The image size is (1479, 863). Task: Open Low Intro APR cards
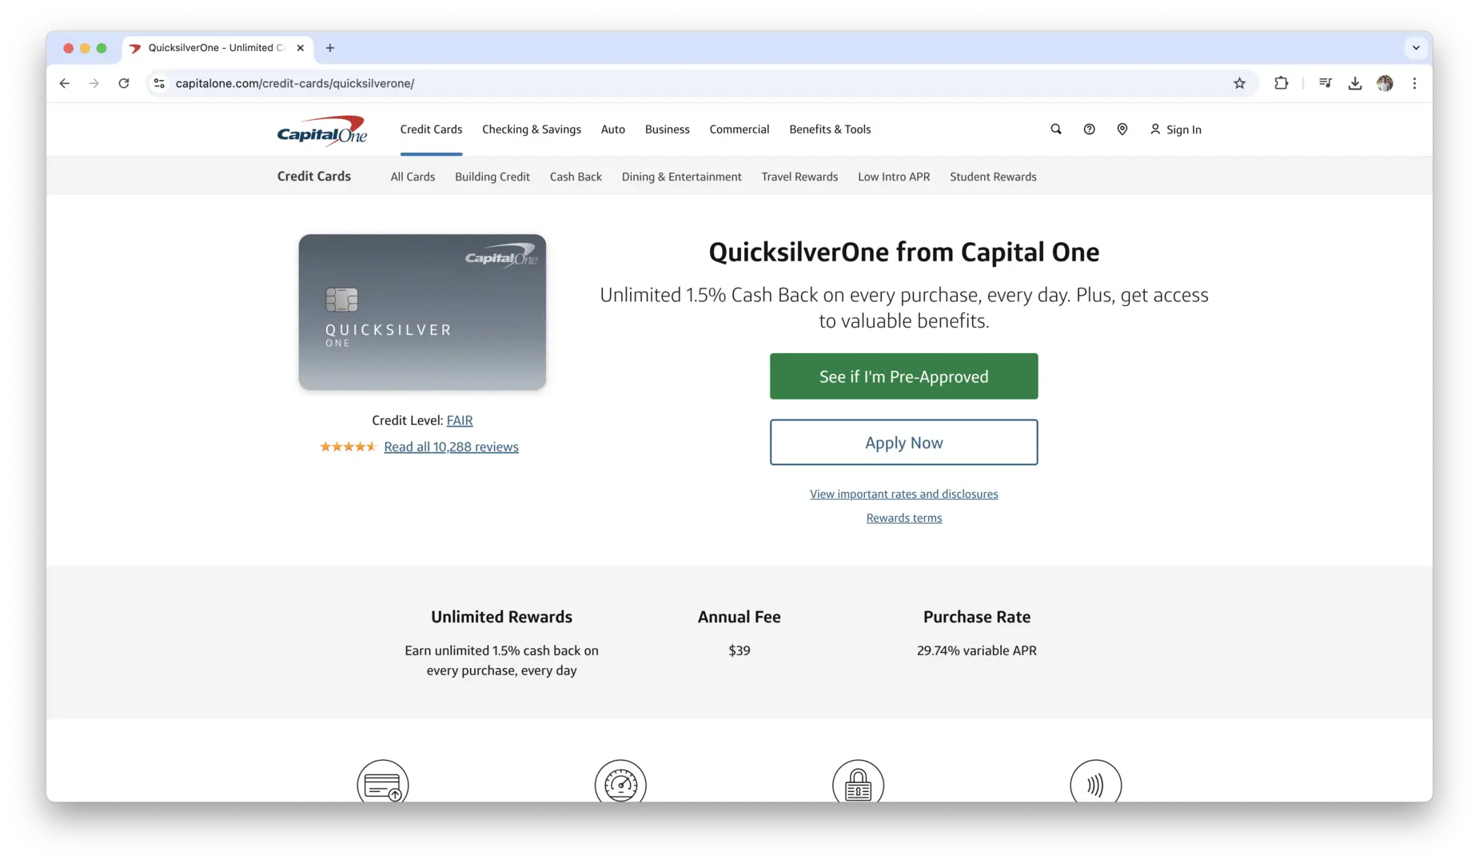[x=894, y=177]
